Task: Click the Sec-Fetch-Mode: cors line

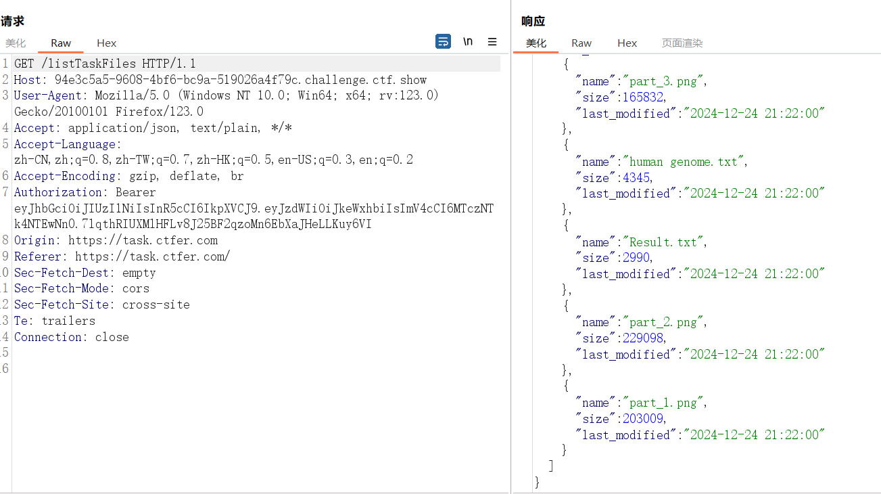Action: tap(82, 288)
